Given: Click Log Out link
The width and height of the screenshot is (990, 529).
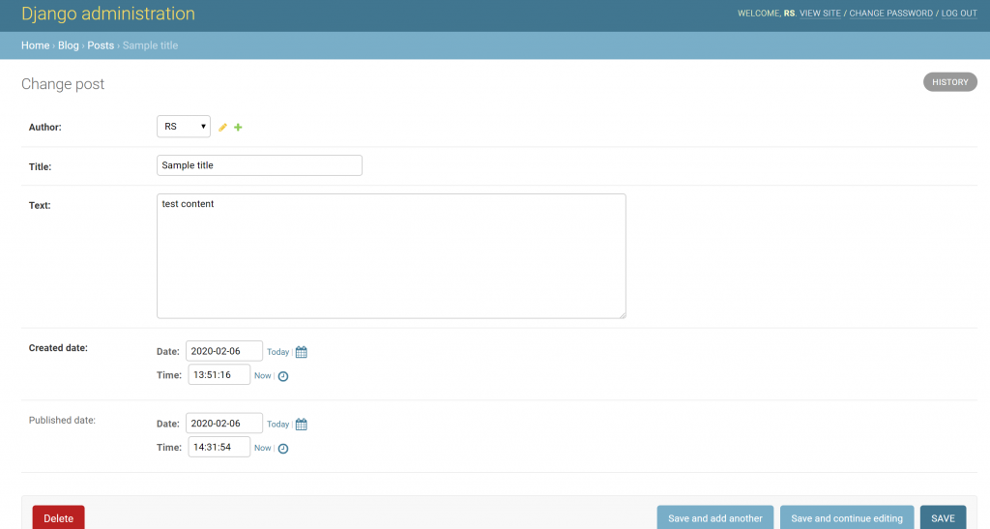Looking at the screenshot, I should (x=959, y=14).
